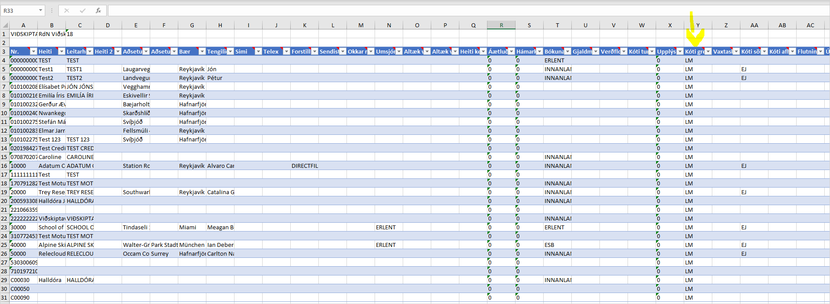Open the Name Box dropdown arrow
The image size is (830, 304).
(x=40, y=11)
